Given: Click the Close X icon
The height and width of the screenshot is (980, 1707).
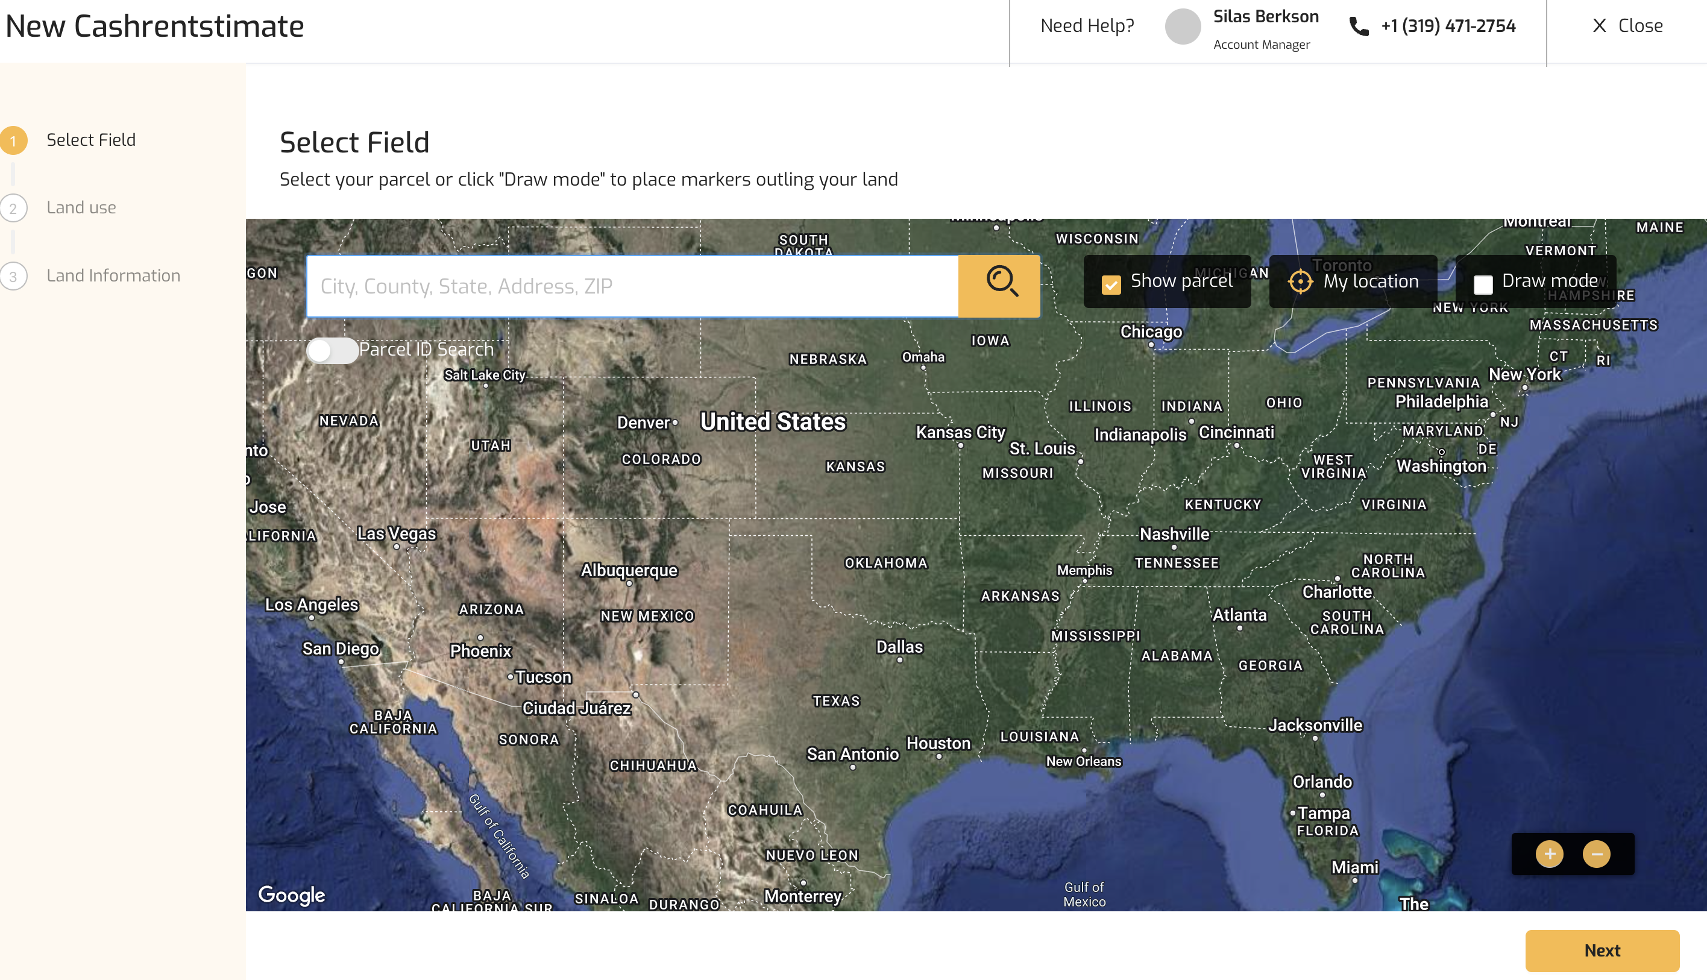Looking at the screenshot, I should point(1599,25).
